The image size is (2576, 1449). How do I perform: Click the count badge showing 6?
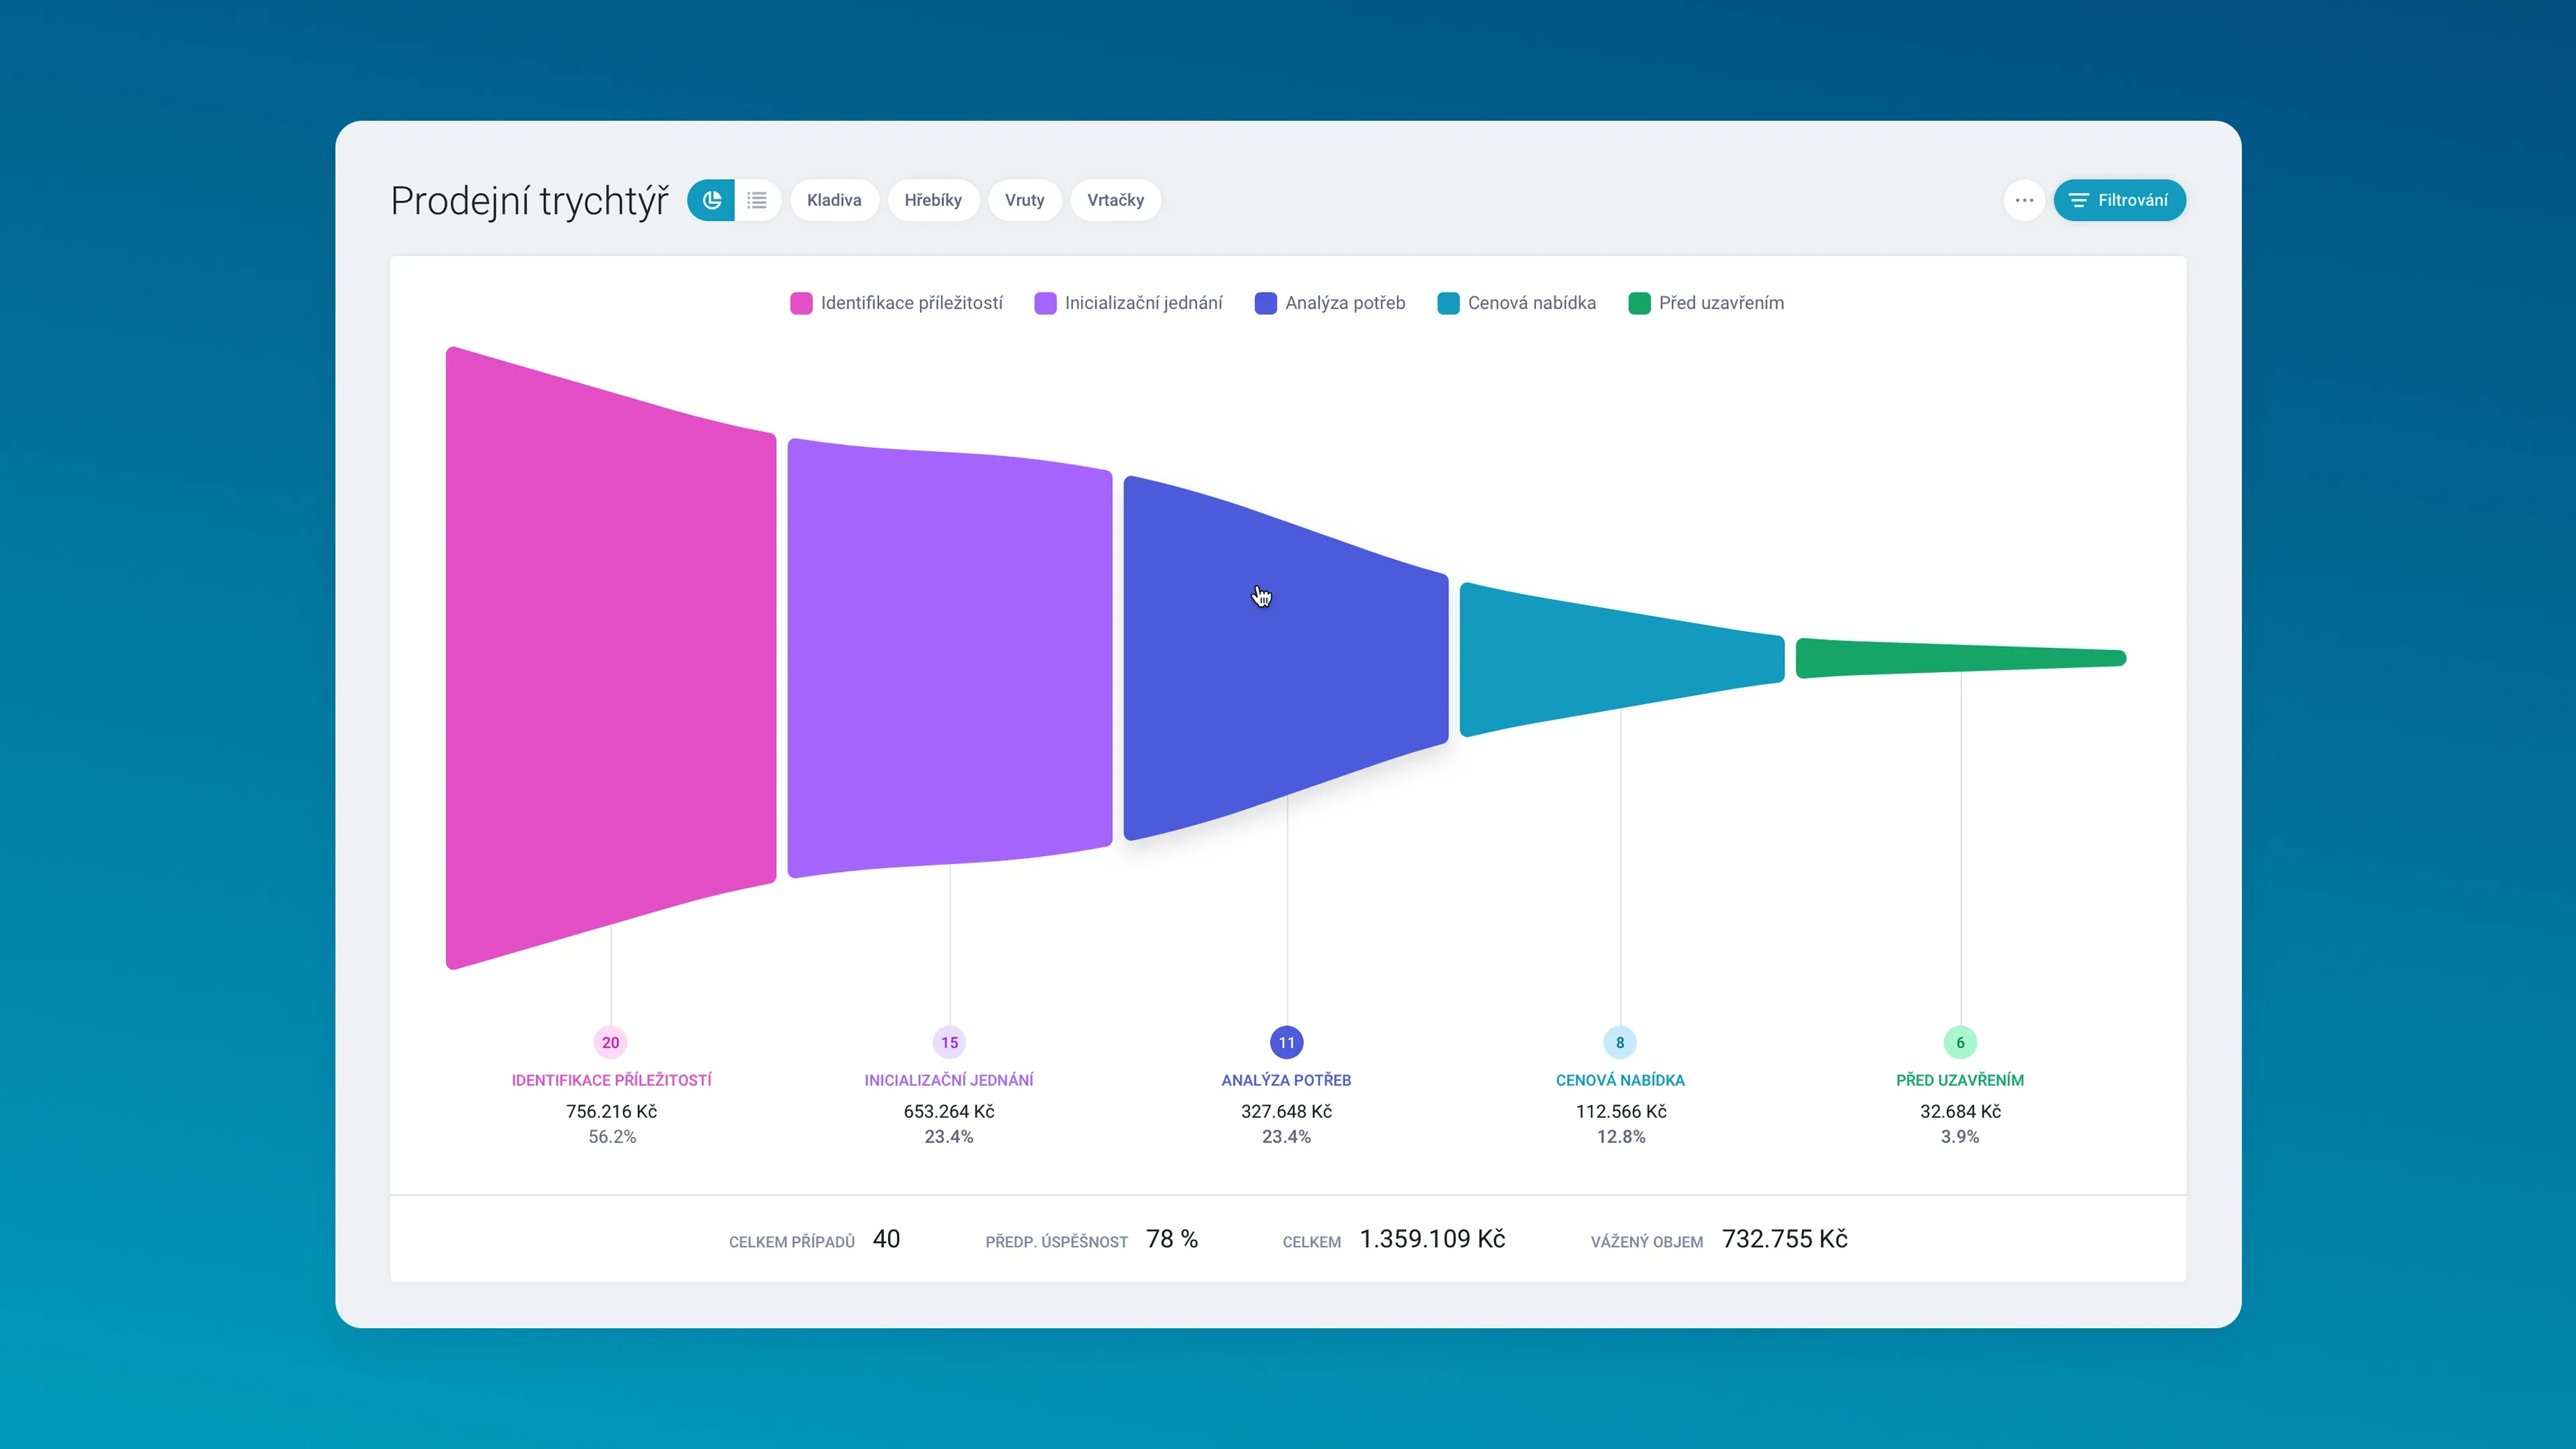tap(1960, 1042)
